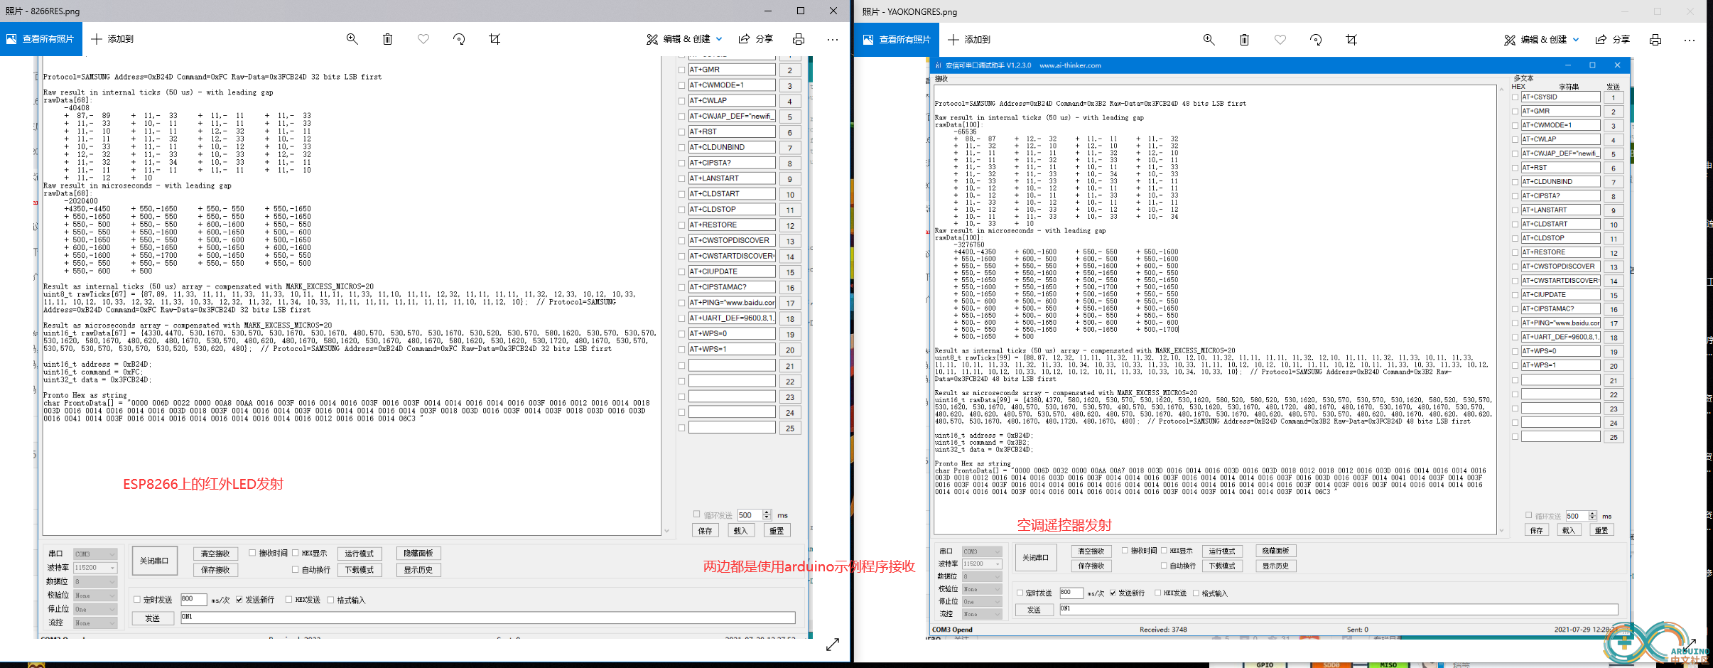Enter fullscreen via the expand arrow in the 8266RES.png window
The width and height of the screenshot is (1713, 668).
(833, 645)
